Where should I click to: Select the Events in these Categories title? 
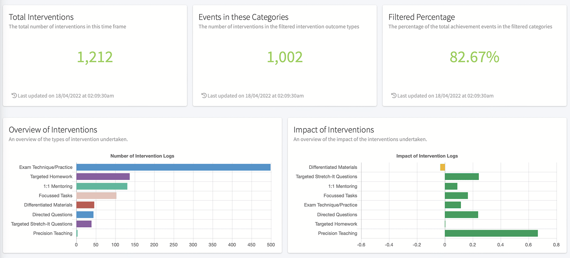pyautogui.click(x=244, y=17)
